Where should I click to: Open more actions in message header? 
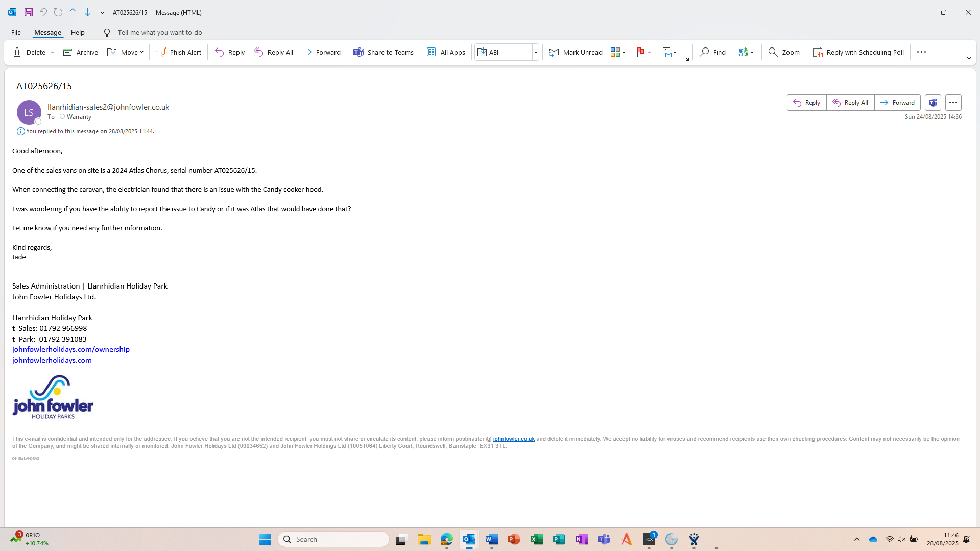pos(953,103)
